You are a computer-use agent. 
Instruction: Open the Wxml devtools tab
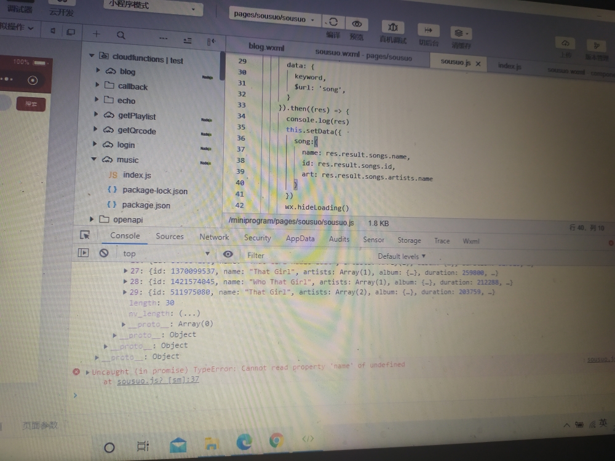point(471,241)
